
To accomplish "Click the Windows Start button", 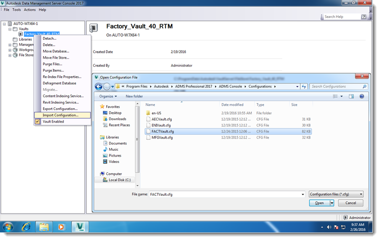I will click(x=8, y=227).
